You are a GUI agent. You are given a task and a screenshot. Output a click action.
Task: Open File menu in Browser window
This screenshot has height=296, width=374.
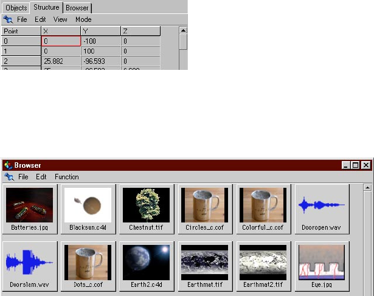point(23,177)
